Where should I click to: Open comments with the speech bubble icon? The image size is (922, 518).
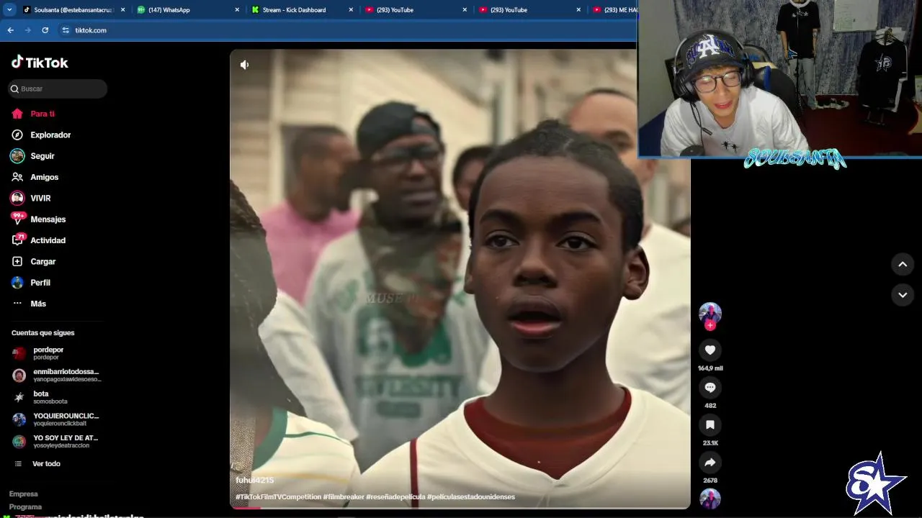pos(710,387)
